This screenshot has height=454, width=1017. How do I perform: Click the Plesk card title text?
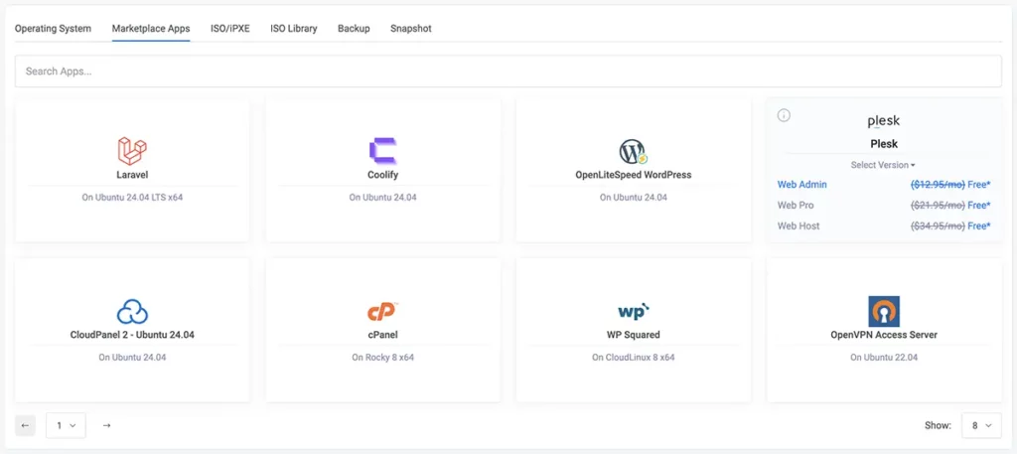883,144
